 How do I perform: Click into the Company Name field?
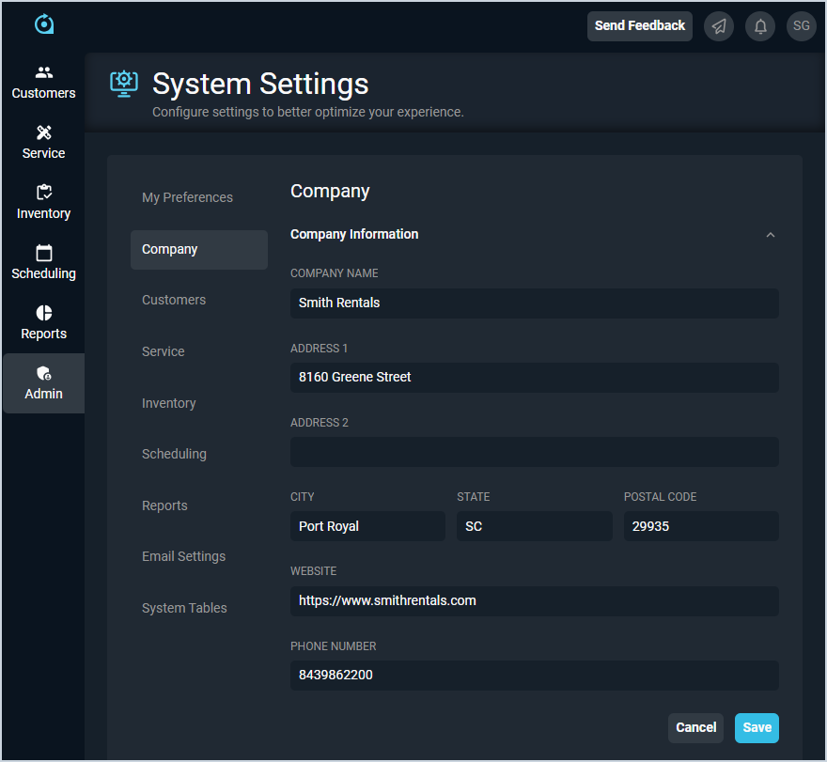click(534, 303)
